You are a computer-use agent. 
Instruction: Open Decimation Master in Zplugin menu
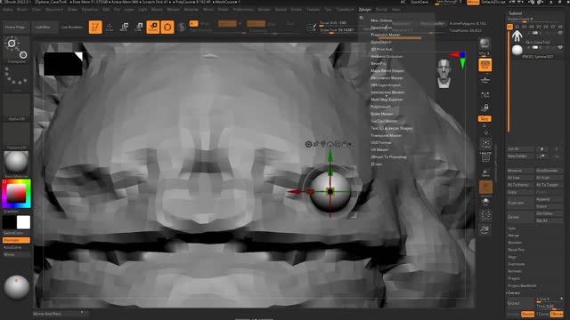coord(387,78)
